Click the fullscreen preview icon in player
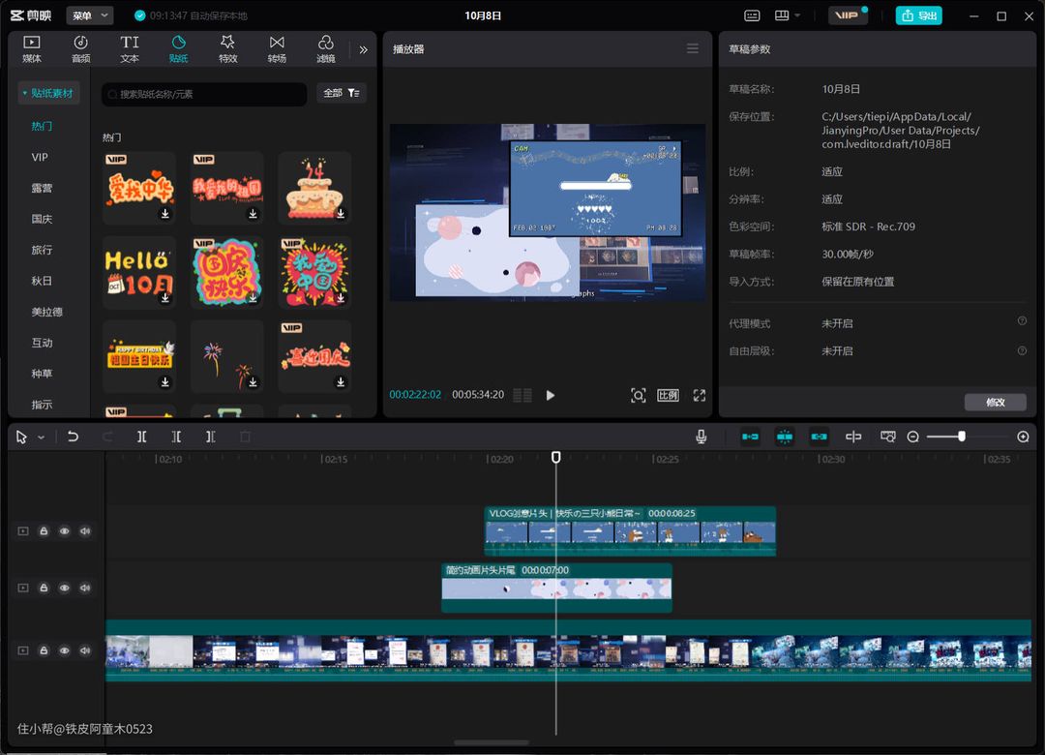This screenshot has height=755, width=1045. coord(700,395)
